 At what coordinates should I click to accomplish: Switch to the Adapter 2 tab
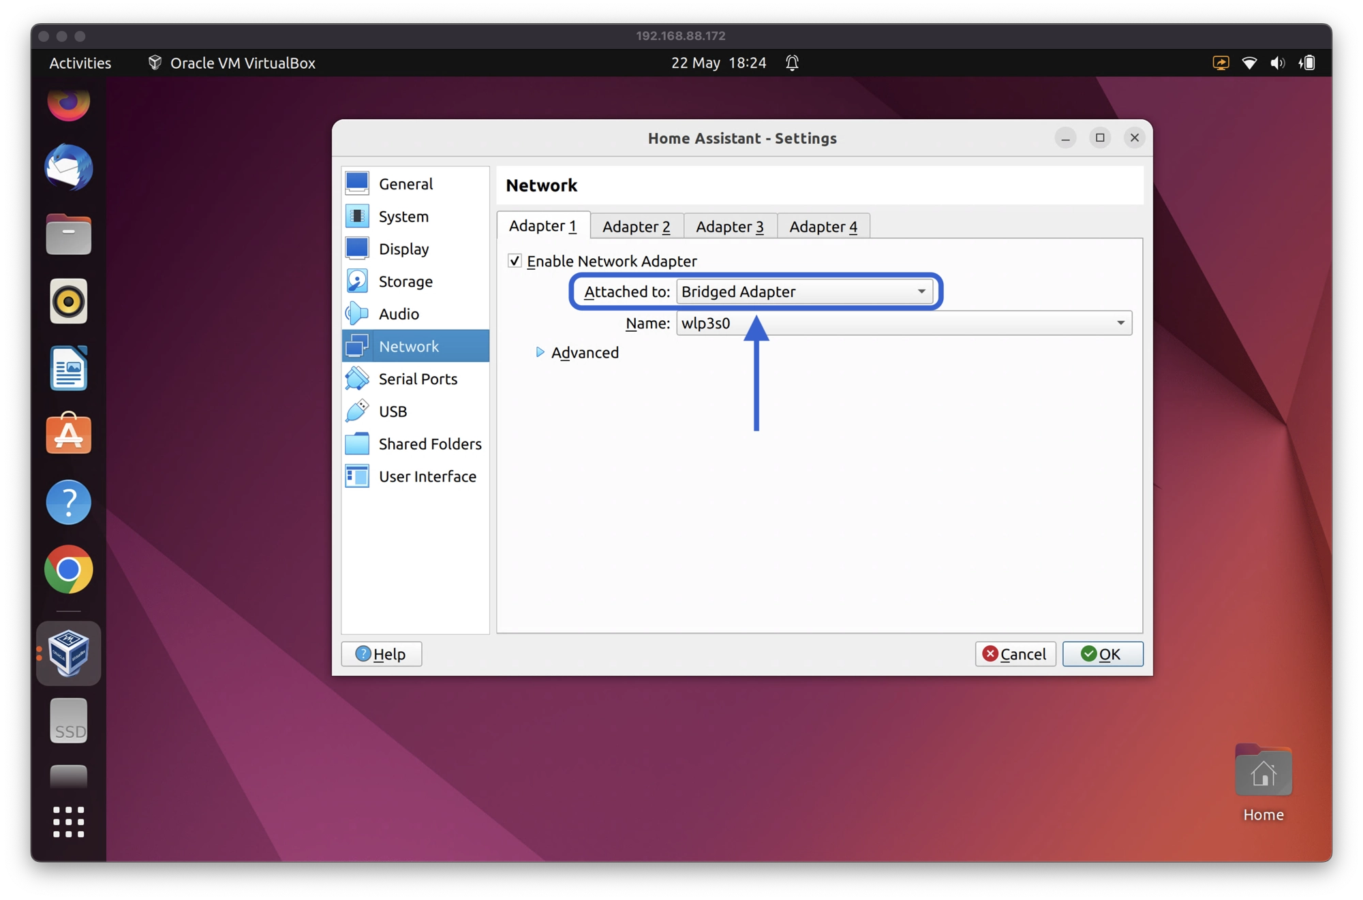point(637,226)
